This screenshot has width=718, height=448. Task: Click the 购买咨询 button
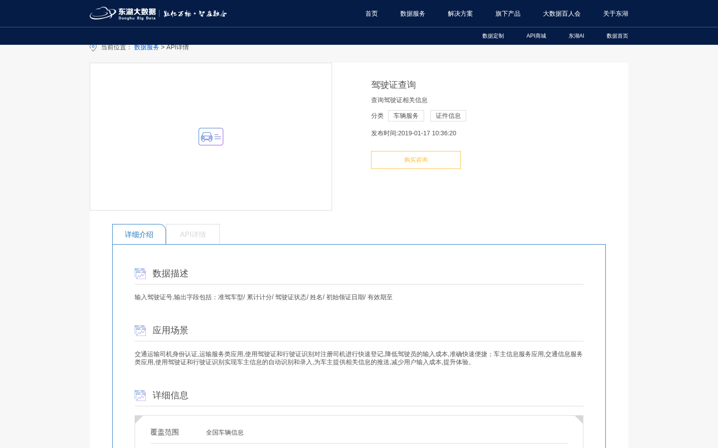click(x=416, y=160)
